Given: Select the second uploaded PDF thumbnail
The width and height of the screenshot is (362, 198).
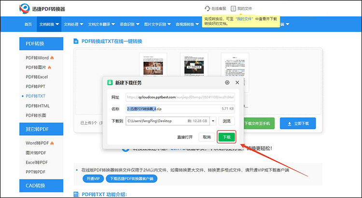Looking at the screenshot, I should click(x=194, y=65).
